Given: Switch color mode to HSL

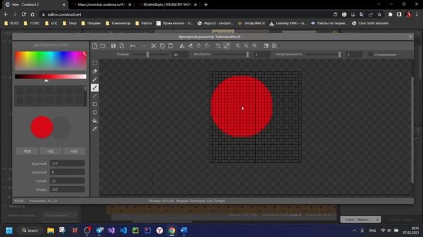Looking at the screenshot, I should (50, 151).
